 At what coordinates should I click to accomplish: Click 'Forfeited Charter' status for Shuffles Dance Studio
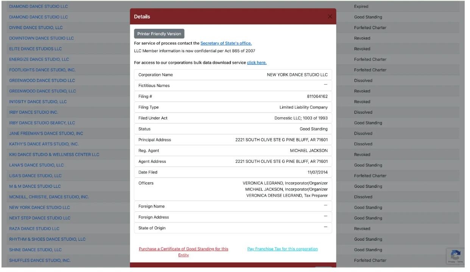point(370,260)
